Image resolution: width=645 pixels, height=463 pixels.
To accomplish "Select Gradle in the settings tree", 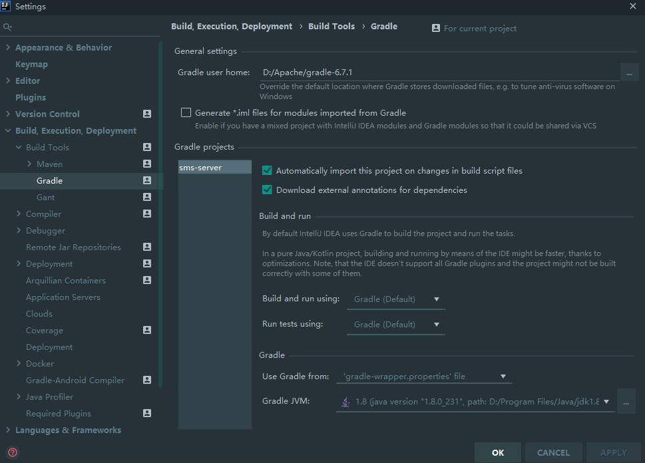I will click(x=49, y=180).
